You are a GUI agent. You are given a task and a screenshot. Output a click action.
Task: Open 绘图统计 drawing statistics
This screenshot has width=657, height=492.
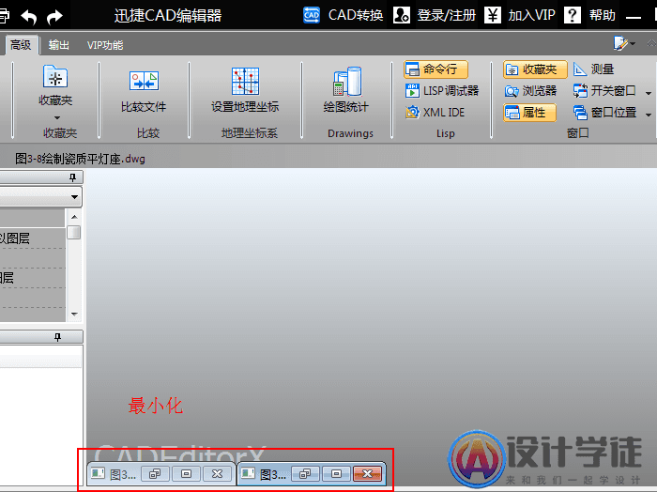coord(346,90)
